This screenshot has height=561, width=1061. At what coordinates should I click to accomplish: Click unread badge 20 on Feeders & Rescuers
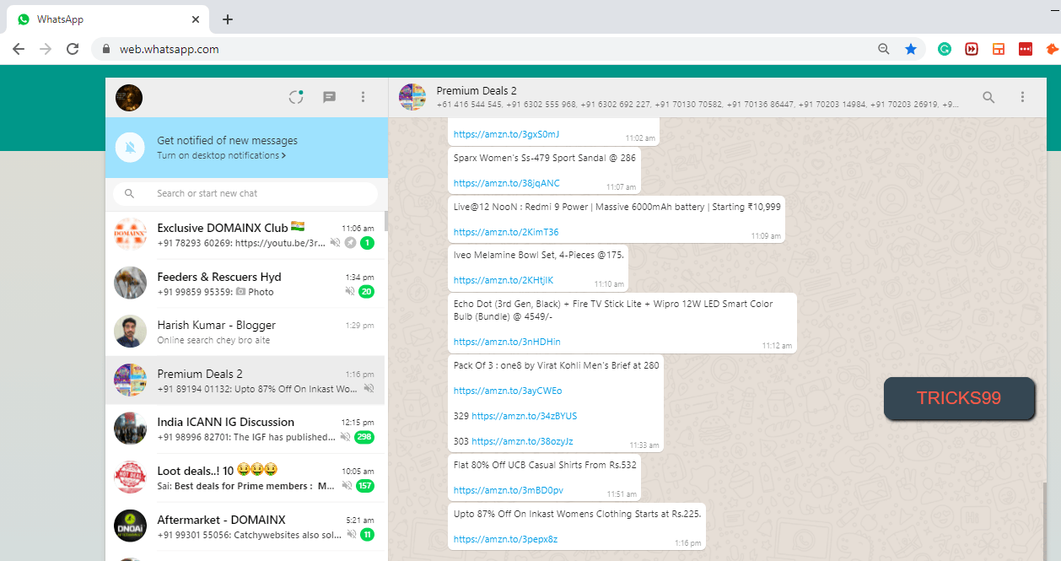(x=366, y=292)
